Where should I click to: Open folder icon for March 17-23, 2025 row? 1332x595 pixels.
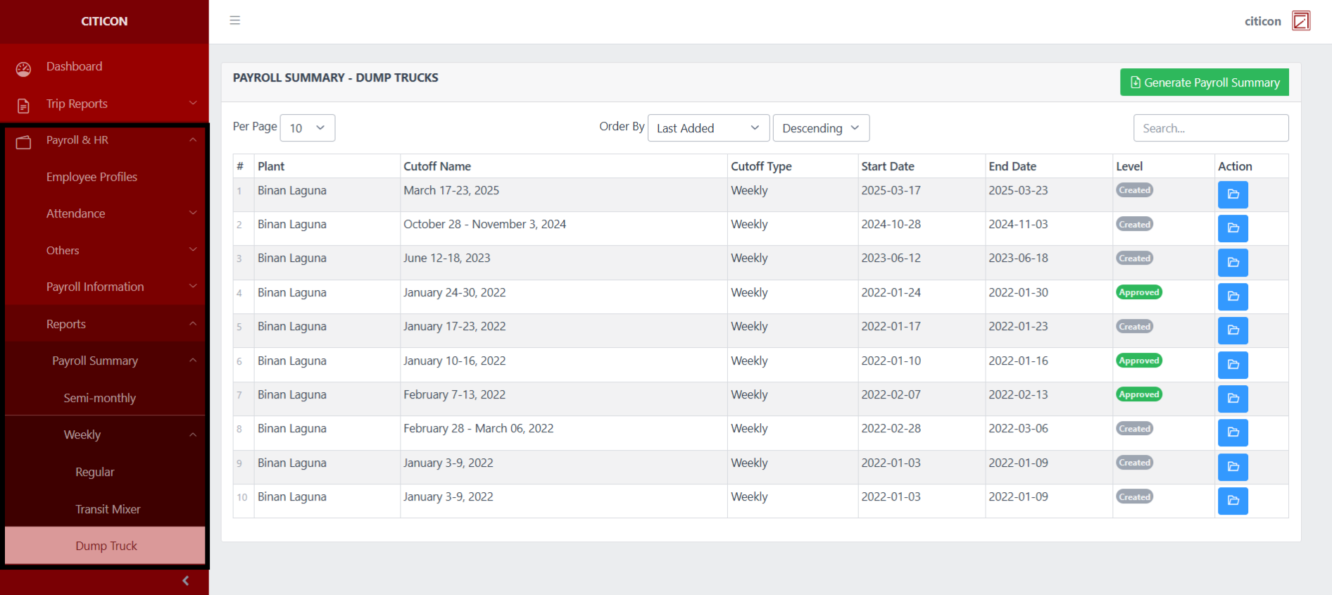1232,194
